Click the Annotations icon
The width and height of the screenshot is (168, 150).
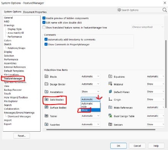tap(46, 92)
